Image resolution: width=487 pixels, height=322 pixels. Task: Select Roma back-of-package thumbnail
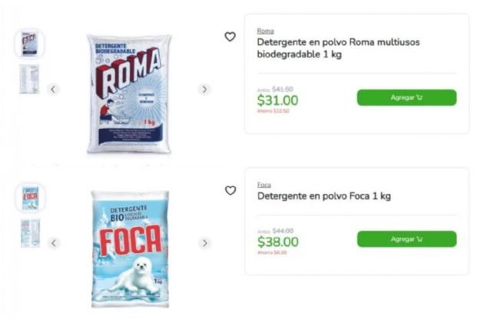click(29, 79)
